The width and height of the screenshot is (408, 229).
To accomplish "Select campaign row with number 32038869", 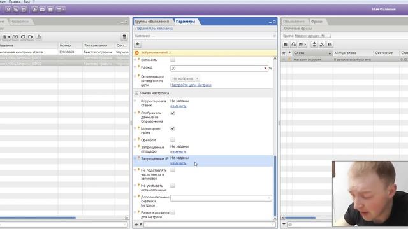I will tap(64, 52).
